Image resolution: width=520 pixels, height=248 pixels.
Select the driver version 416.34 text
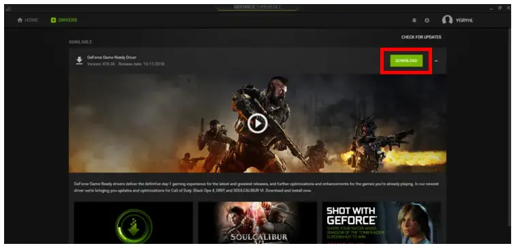click(x=101, y=64)
